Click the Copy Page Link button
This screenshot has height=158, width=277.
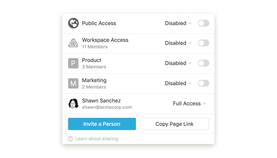coord(174,124)
